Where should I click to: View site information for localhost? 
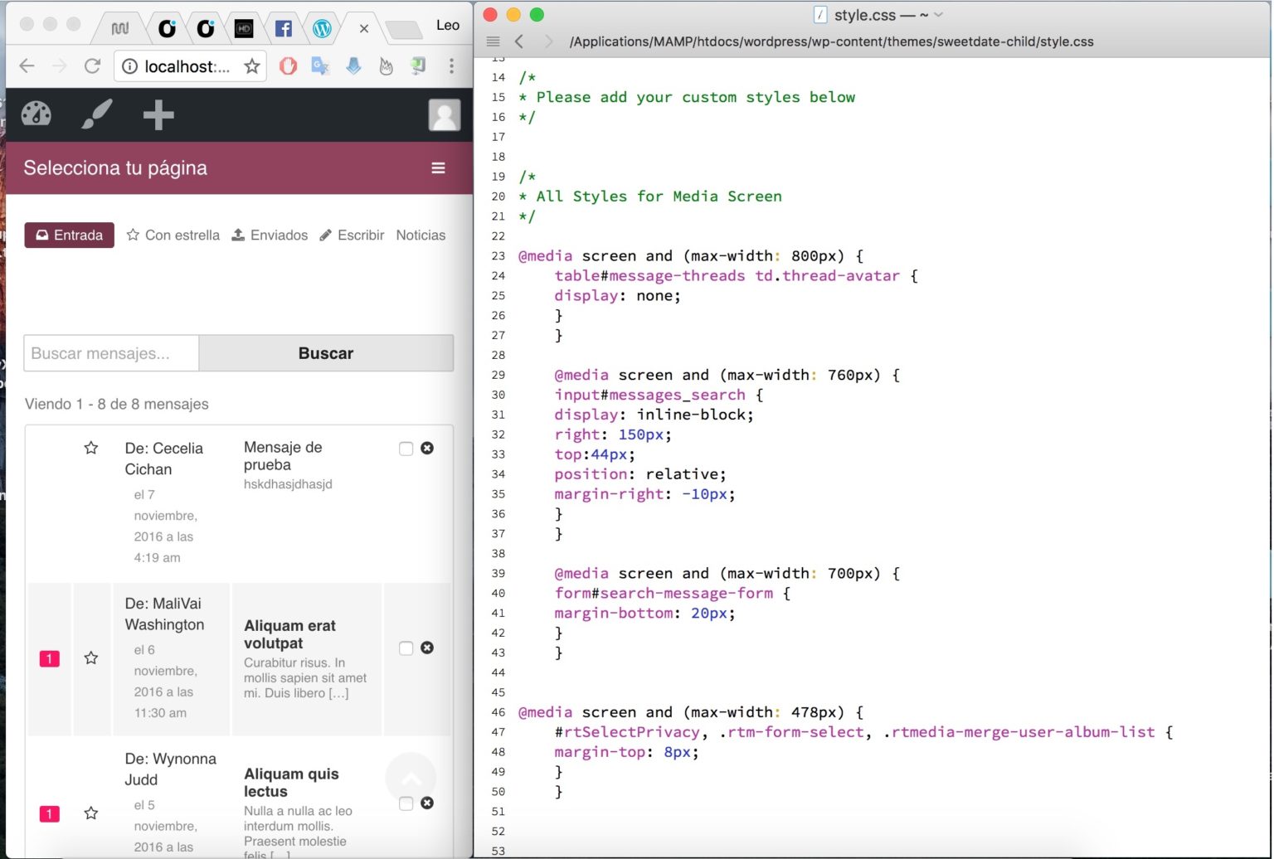(129, 66)
